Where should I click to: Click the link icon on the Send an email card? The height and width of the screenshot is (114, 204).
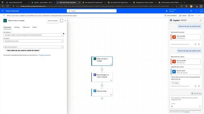[111, 95]
